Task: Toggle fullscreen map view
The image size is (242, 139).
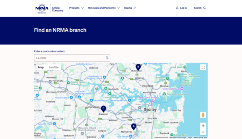Action: click(203, 68)
